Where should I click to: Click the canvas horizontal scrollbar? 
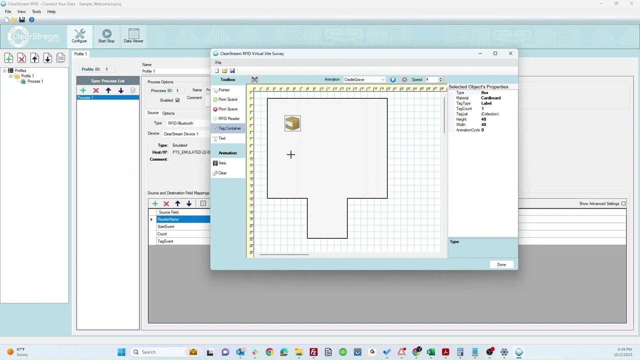coord(283,254)
